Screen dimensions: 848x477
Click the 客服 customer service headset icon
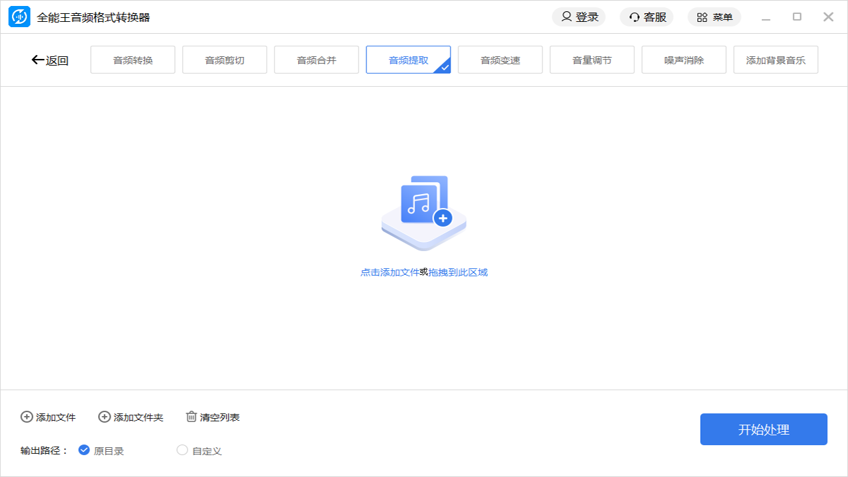(634, 17)
